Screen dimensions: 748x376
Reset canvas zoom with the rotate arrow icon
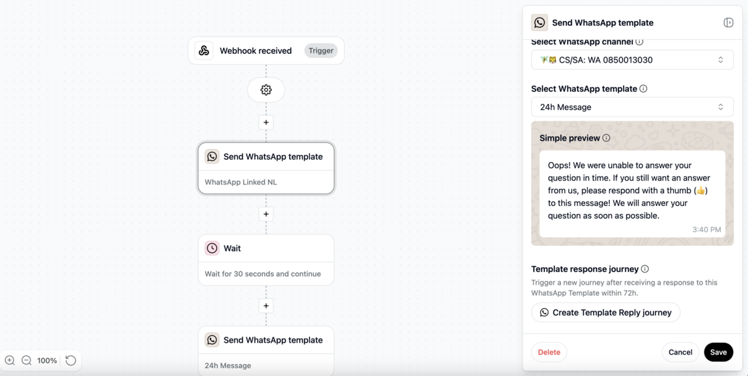pos(71,360)
